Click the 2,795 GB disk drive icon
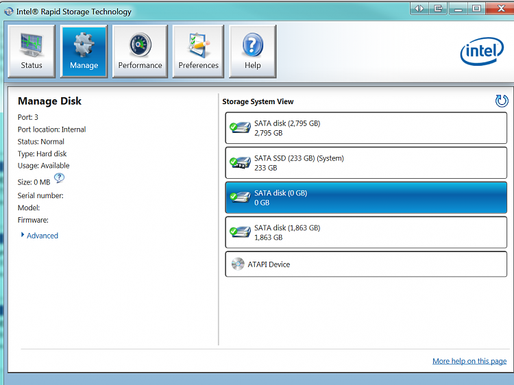 pos(240,127)
